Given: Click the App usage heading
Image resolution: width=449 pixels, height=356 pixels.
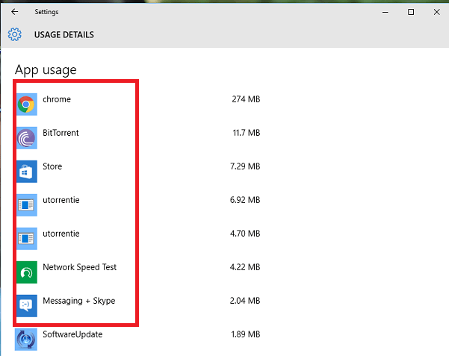Looking at the screenshot, I should tap(46, 70).
